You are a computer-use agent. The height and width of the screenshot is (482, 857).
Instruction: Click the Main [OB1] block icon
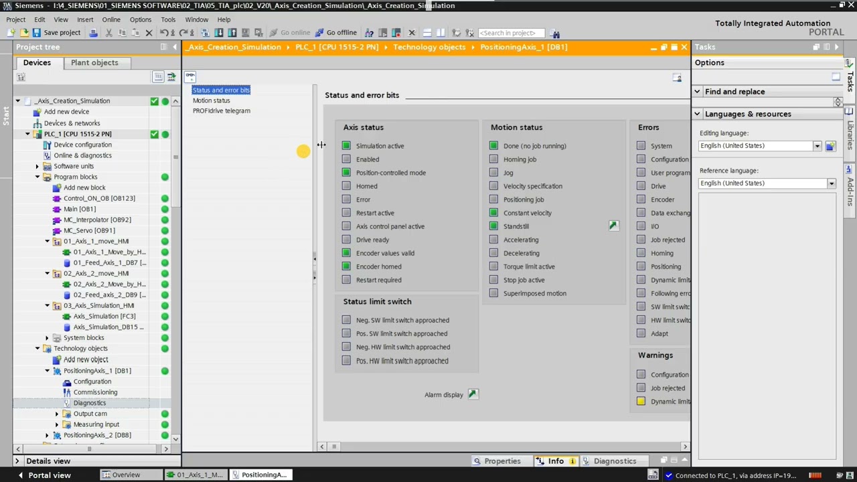(x=57, y=209)
